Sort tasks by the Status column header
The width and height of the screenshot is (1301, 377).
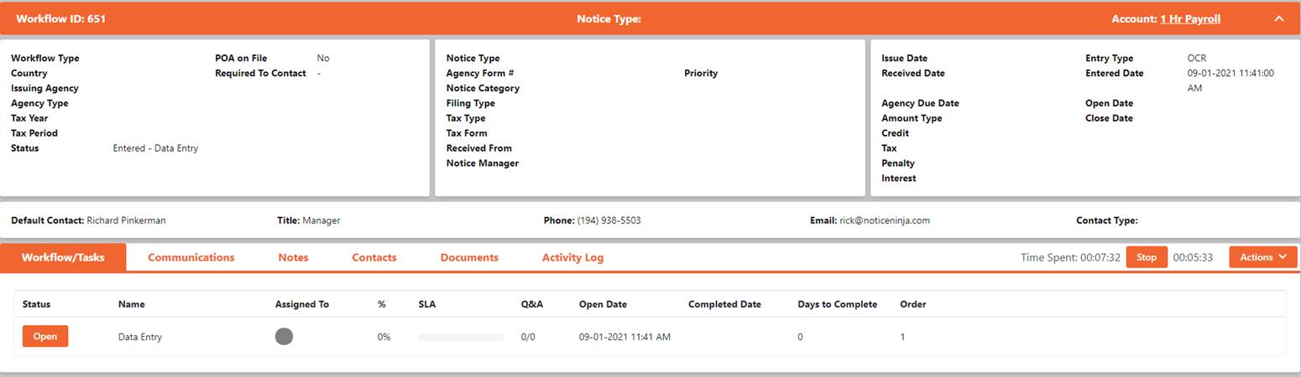(x=36, y=304)
